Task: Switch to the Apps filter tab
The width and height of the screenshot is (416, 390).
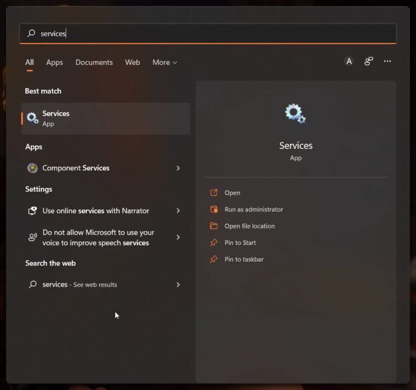Action: pyautogui.click(x=55, y=62)
